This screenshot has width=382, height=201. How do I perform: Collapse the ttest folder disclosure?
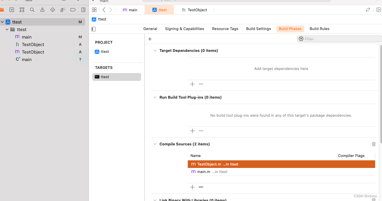click(7, 29)
